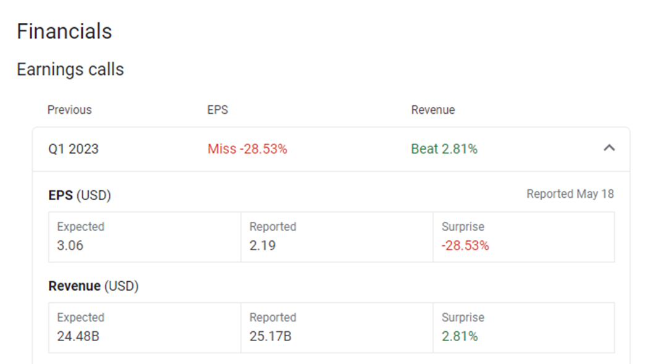The height and width of the screenshot is (364, 645).
Task: Select the Beat 2.81% revenue result
Action: click(x=444, y=149)
